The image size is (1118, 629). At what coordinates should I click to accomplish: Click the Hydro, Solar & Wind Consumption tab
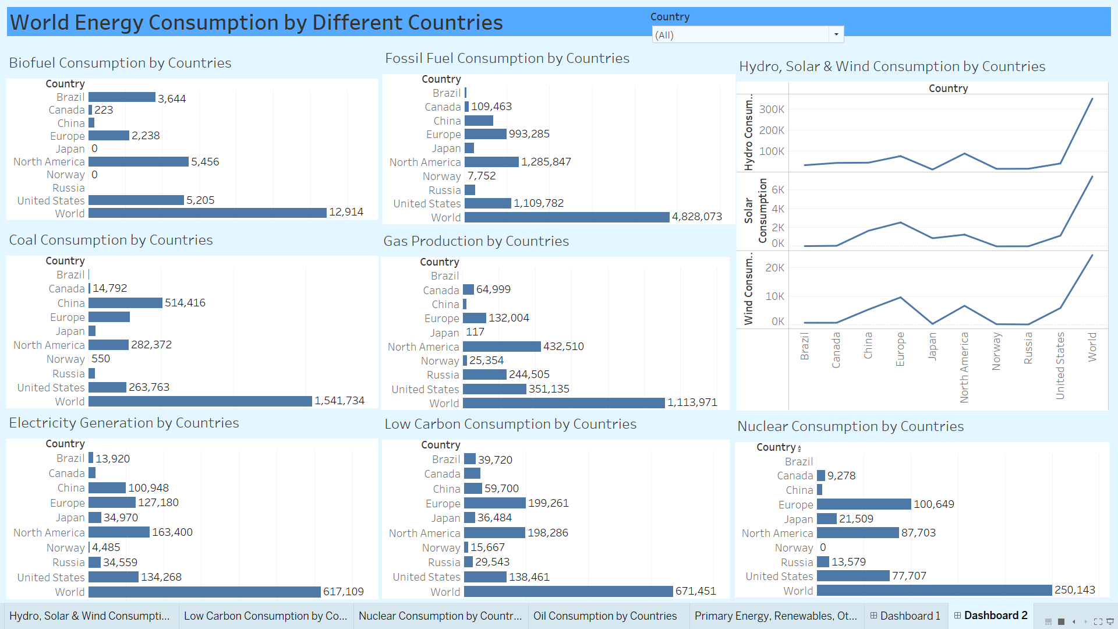pyautogui.click(x=89, y=616)
